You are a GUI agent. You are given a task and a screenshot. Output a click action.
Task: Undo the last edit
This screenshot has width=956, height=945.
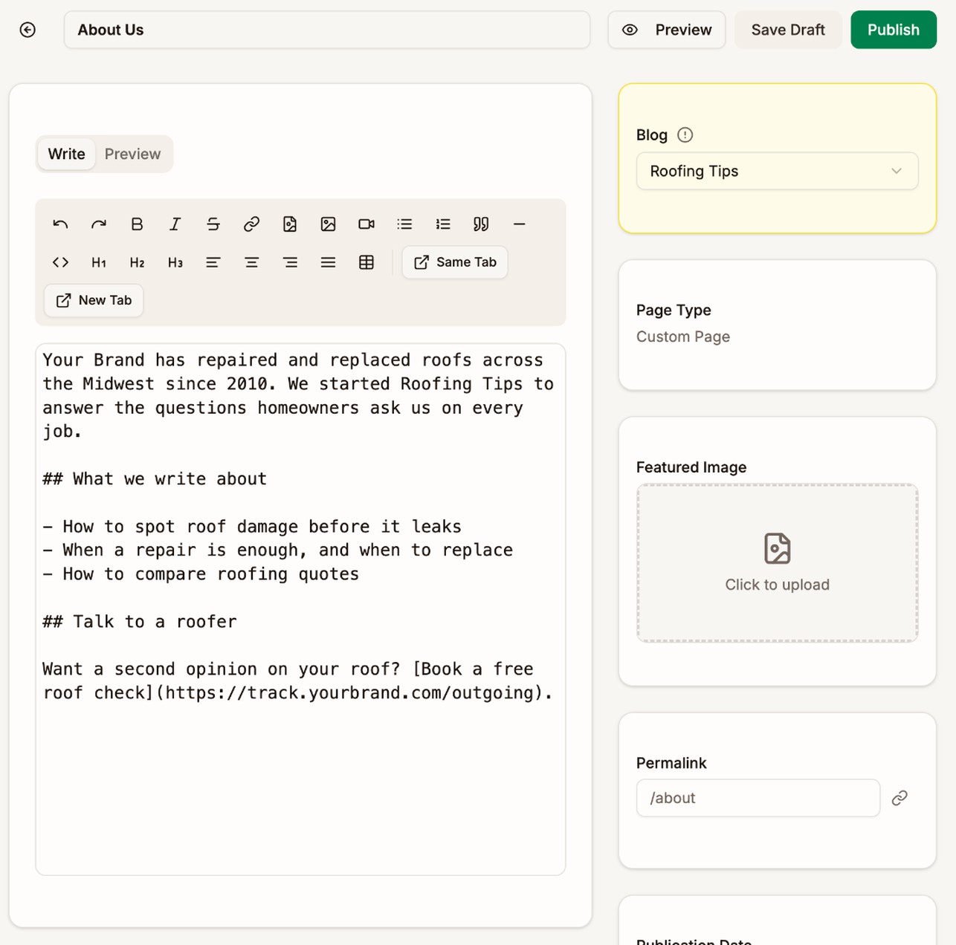pos(61,224)
